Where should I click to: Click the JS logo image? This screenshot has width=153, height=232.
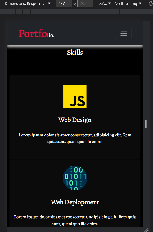click(75, 97)
